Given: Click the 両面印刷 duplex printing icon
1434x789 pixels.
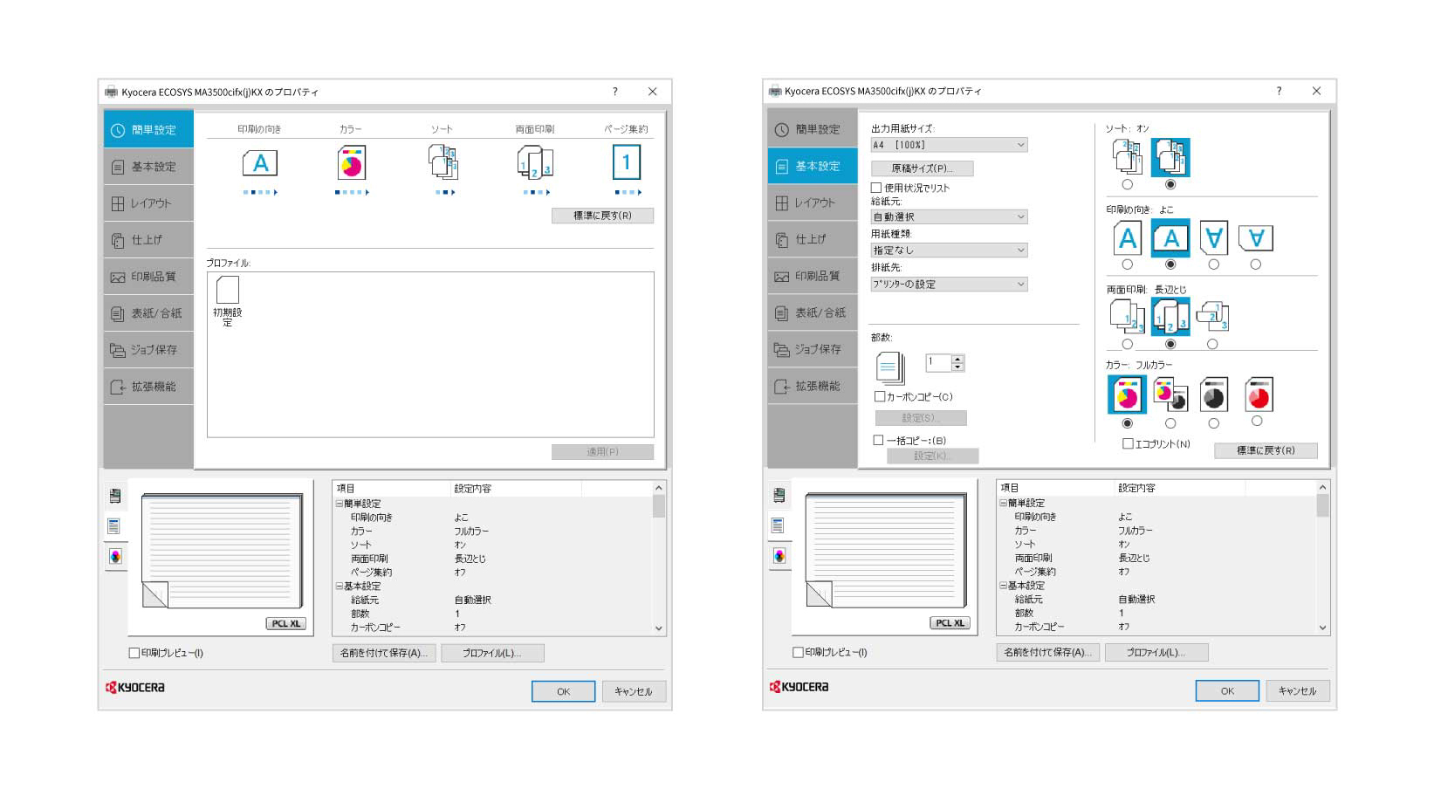Looking at the screenshot, I should 533,164.
